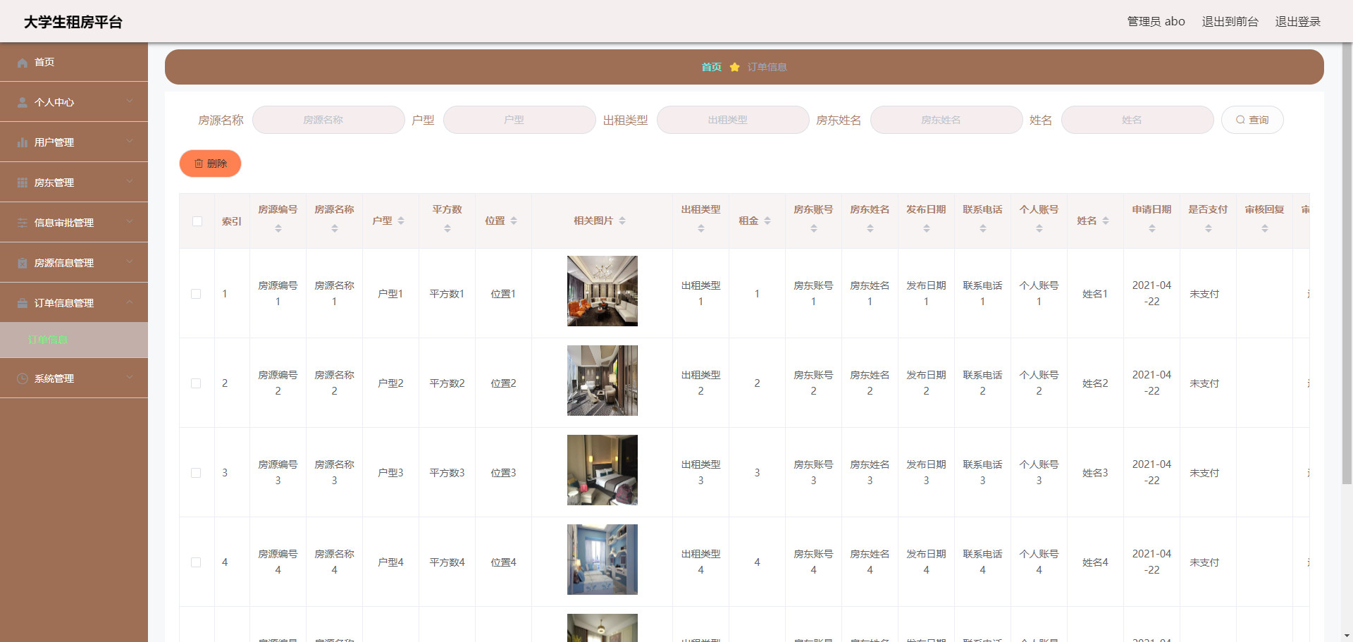This screenshot has width=1353, height=642.
Task: Click the 查询 search button
Action: [x=1252, y=120]
